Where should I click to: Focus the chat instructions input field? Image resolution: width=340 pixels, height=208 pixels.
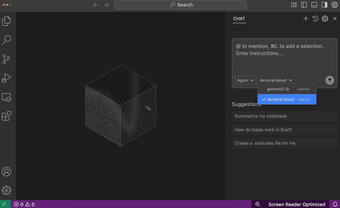[284, 56]
